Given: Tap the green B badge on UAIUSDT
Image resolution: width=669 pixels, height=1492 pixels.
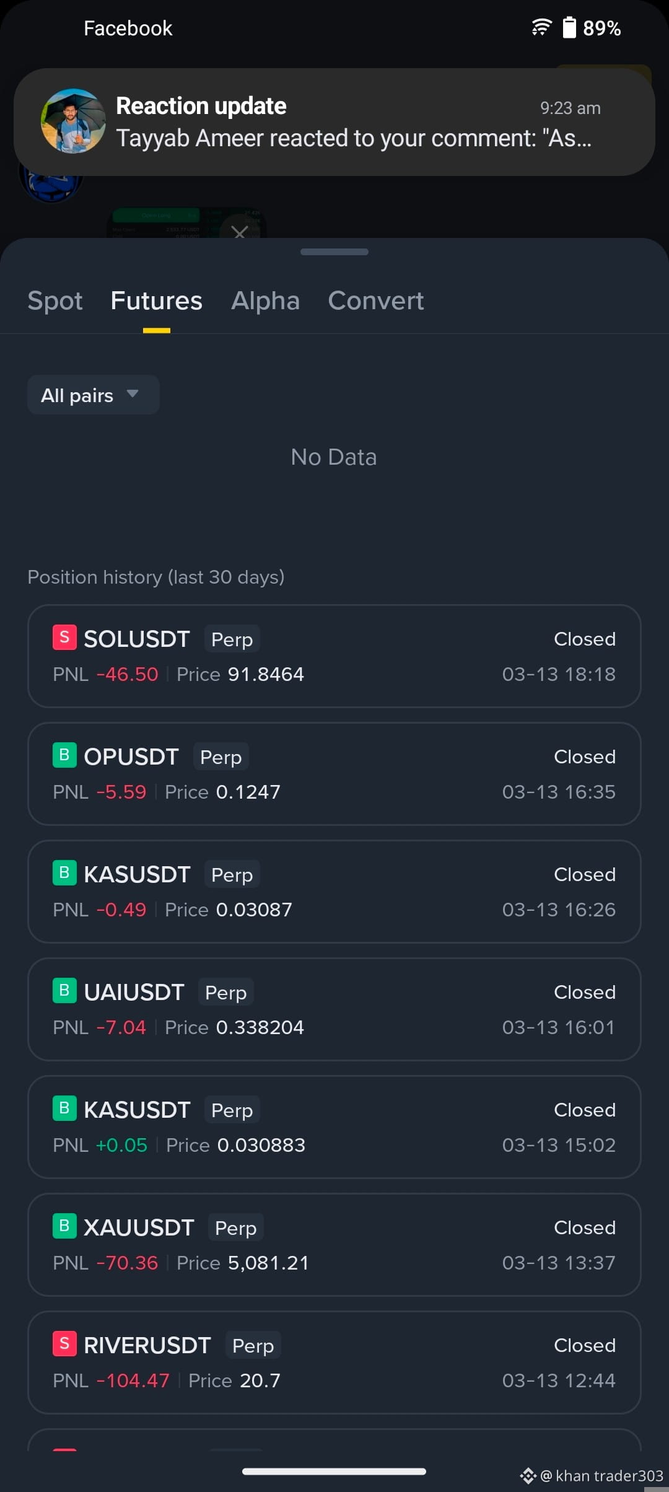Looking at the screenshot, I should click(x=64, y=990).
